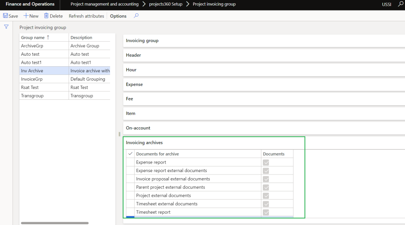Open projects360 Setup breadcrumb
Viewport: 405px width, 225px height.
click(166, 4)
